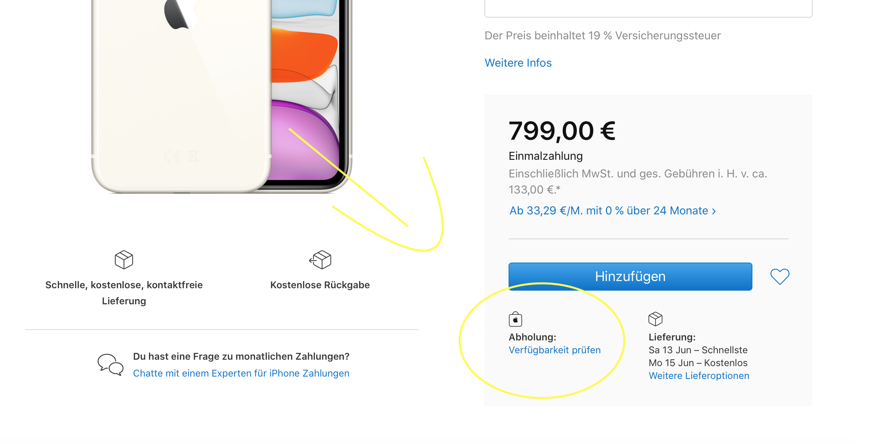Check pickup via Verfügbarkeit prüfen
891x444 pixels.
click(554, 350)
